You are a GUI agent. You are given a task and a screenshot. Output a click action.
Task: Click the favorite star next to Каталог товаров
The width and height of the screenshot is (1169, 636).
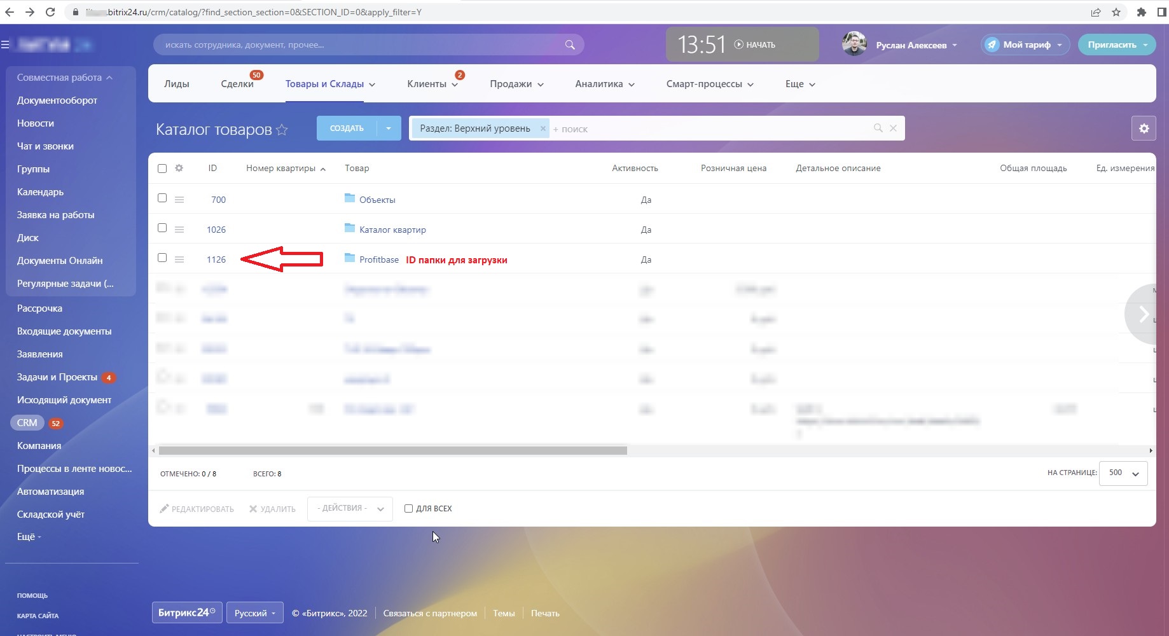pos(282,130)
